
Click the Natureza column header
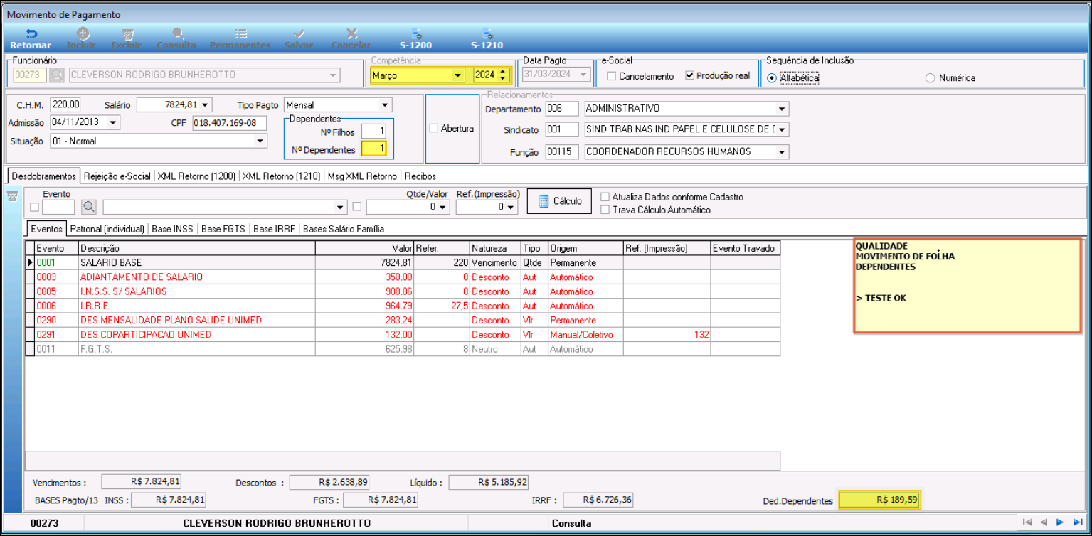click(x=495, y=248)
